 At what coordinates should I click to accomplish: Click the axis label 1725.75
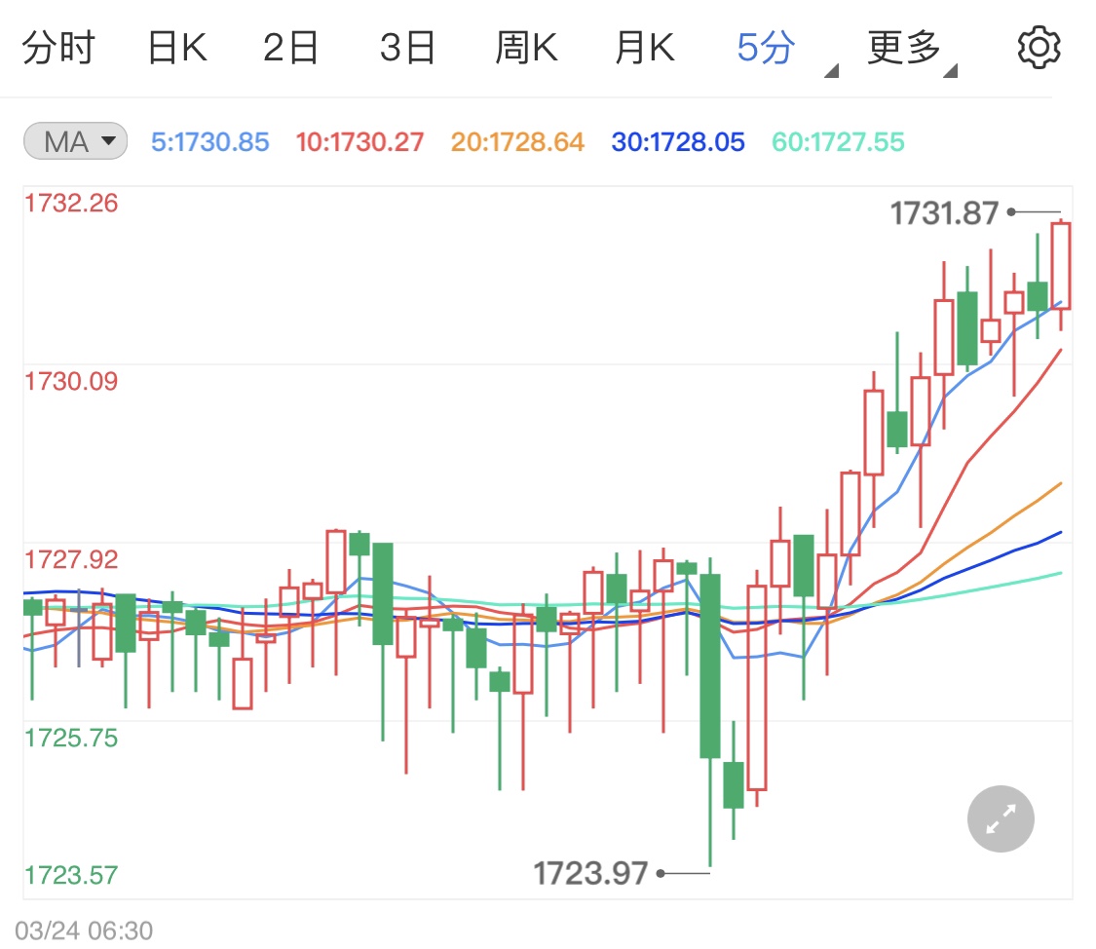[x=71, y=738]
